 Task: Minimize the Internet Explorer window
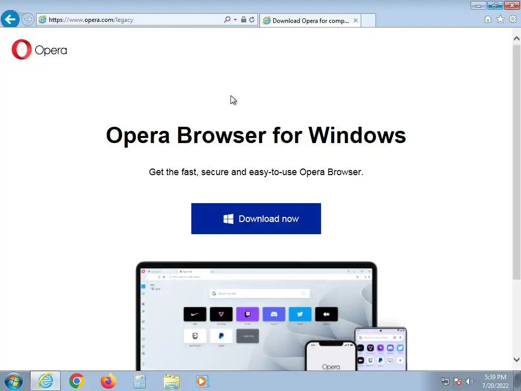pyautogui.click(x=478, y=5)
